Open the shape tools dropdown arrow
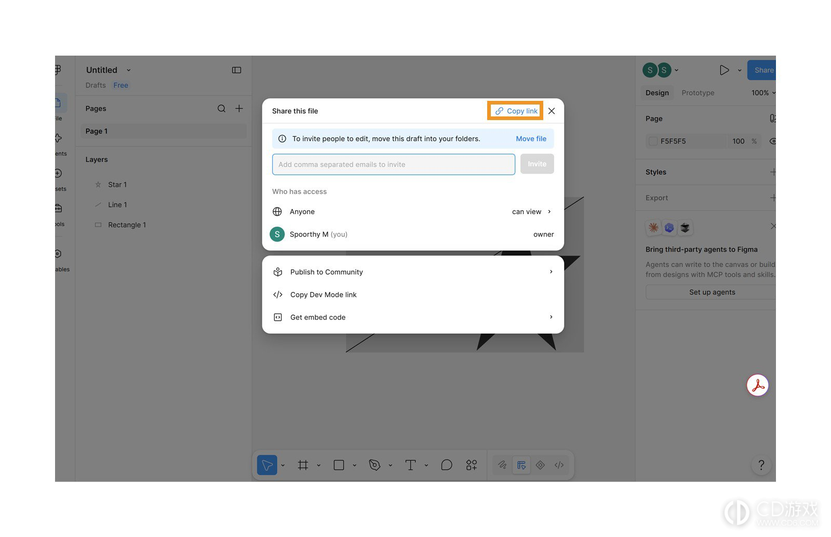Viewport: 831px width, 537px height. click(355, 465)
